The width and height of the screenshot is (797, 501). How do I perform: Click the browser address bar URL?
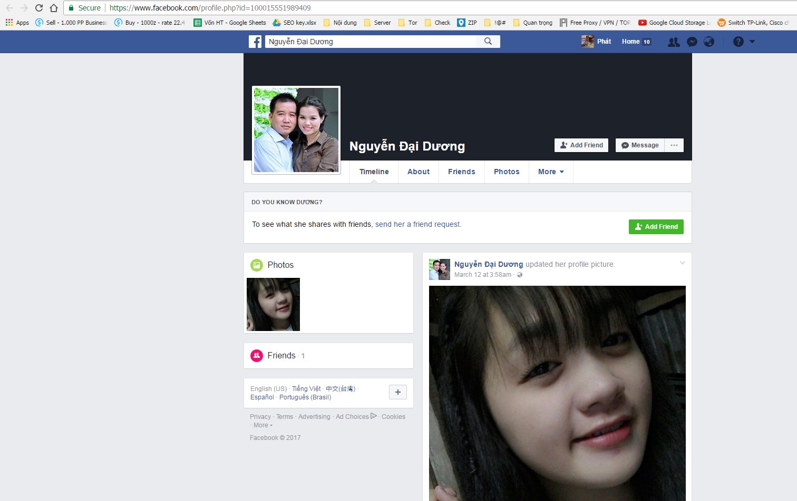tap(210, 8)
